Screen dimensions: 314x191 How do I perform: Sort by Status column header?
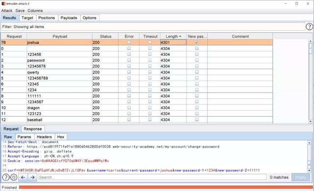pyautogui.click(x=105, y=36)
